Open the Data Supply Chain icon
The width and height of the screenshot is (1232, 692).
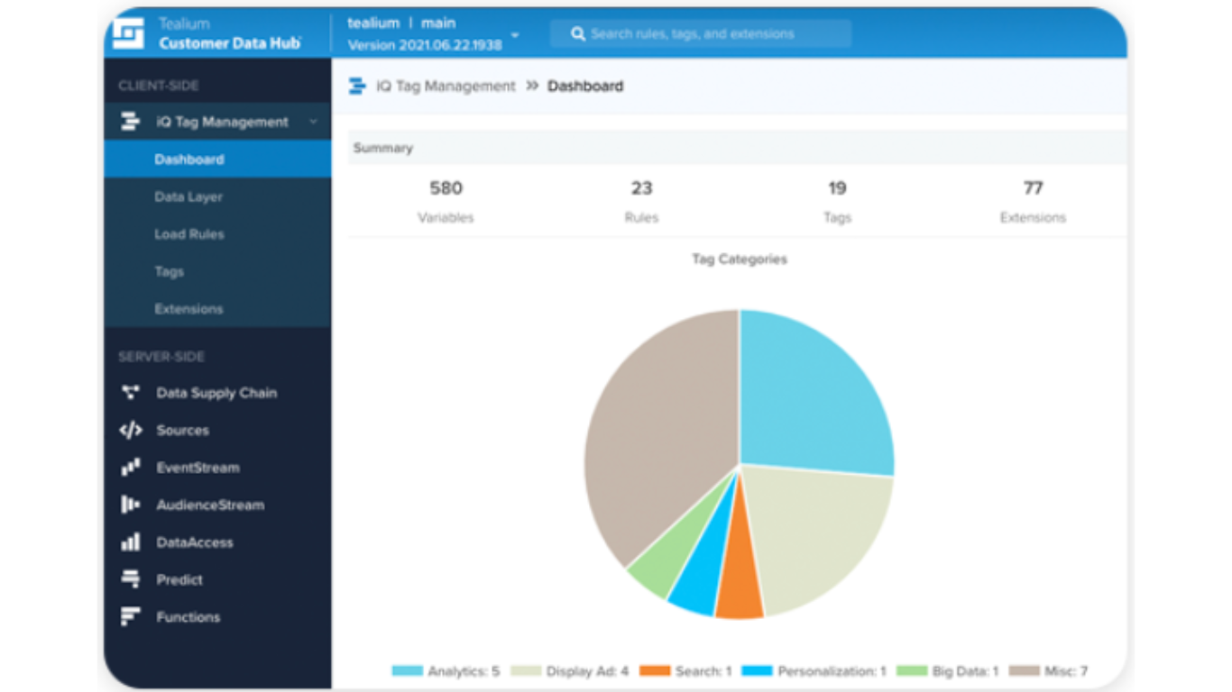(131, 393)
